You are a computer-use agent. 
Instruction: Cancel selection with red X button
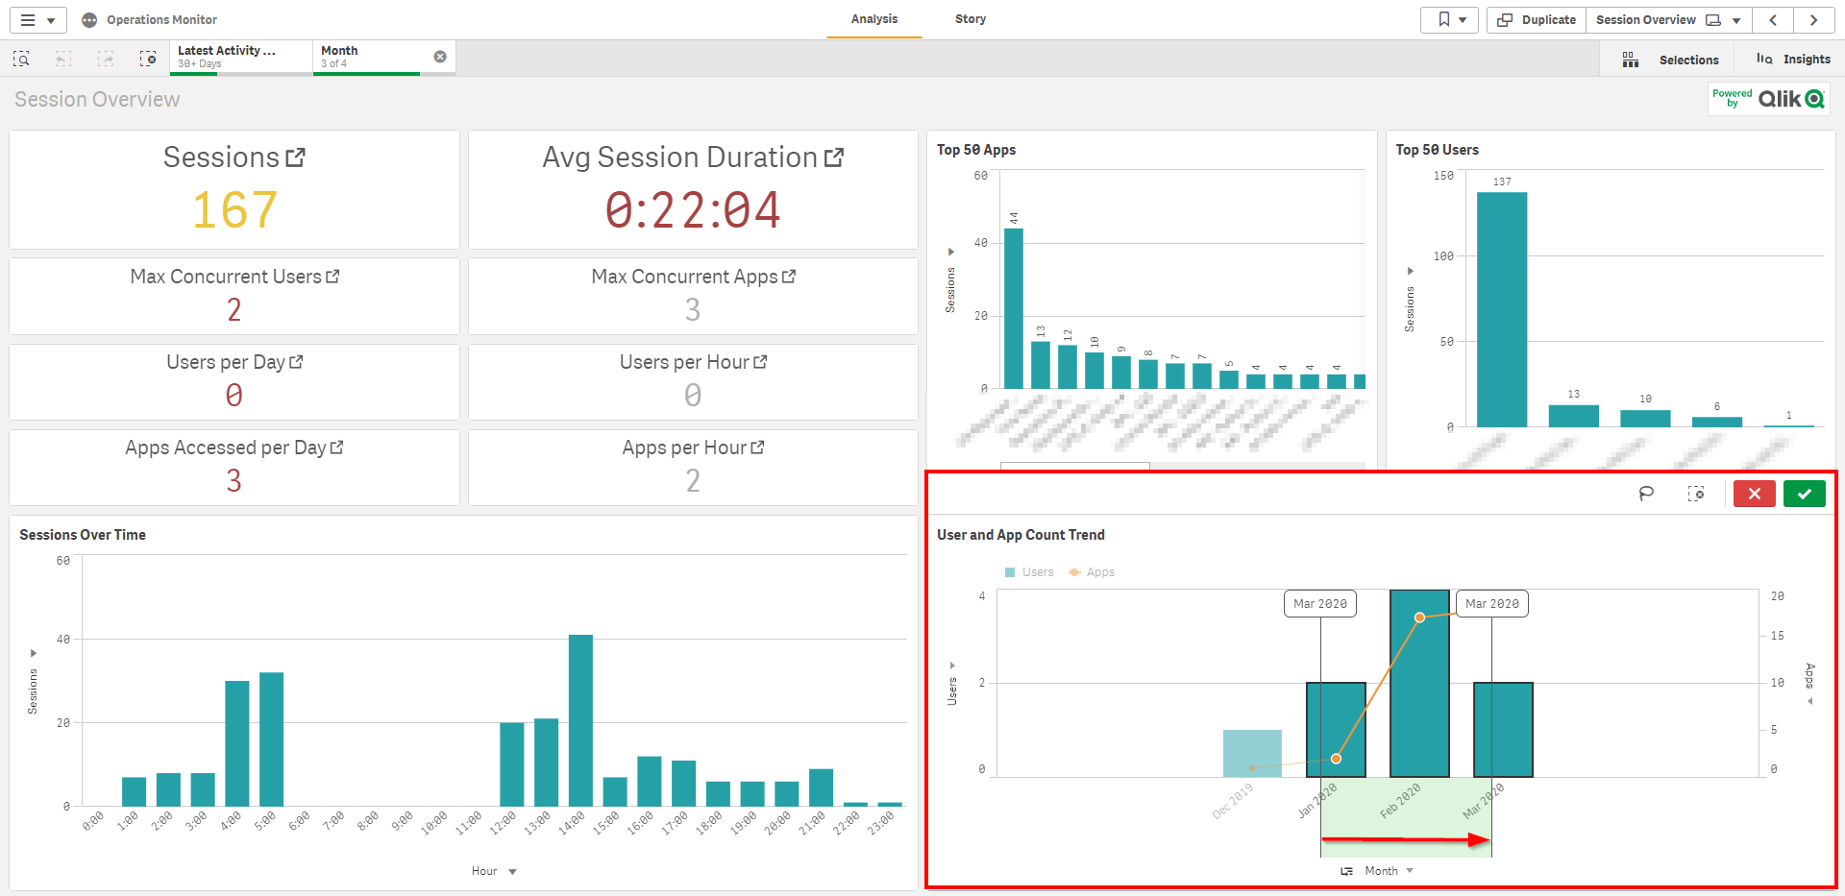(1754, 494)
